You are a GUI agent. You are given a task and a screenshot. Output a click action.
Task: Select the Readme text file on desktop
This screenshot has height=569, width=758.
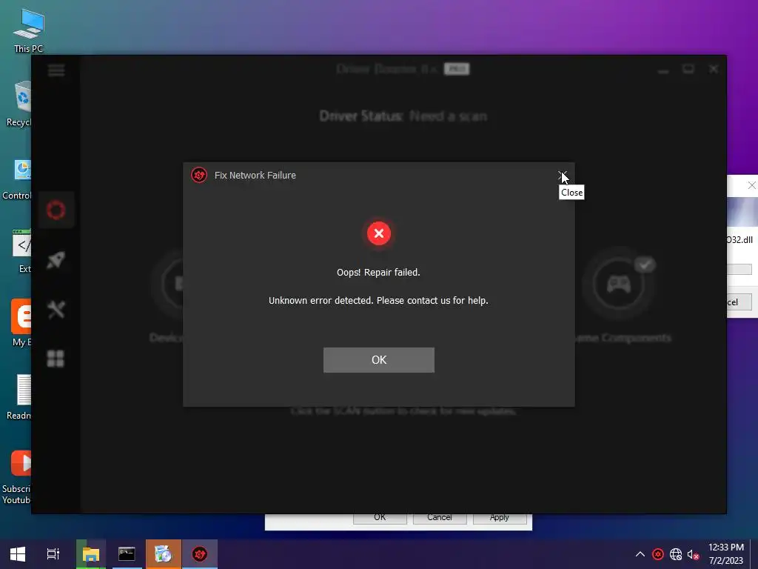(19, 397)
